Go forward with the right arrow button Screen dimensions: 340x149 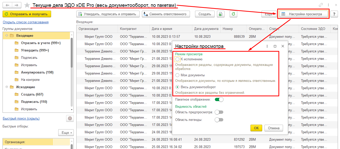pyautogui.click(x=17, y=5)
